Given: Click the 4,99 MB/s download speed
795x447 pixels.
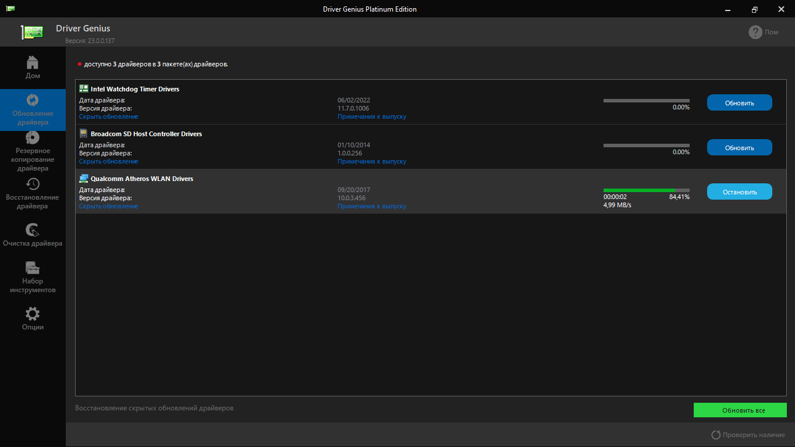Looking at the screenshot, I should click(617, 205).
